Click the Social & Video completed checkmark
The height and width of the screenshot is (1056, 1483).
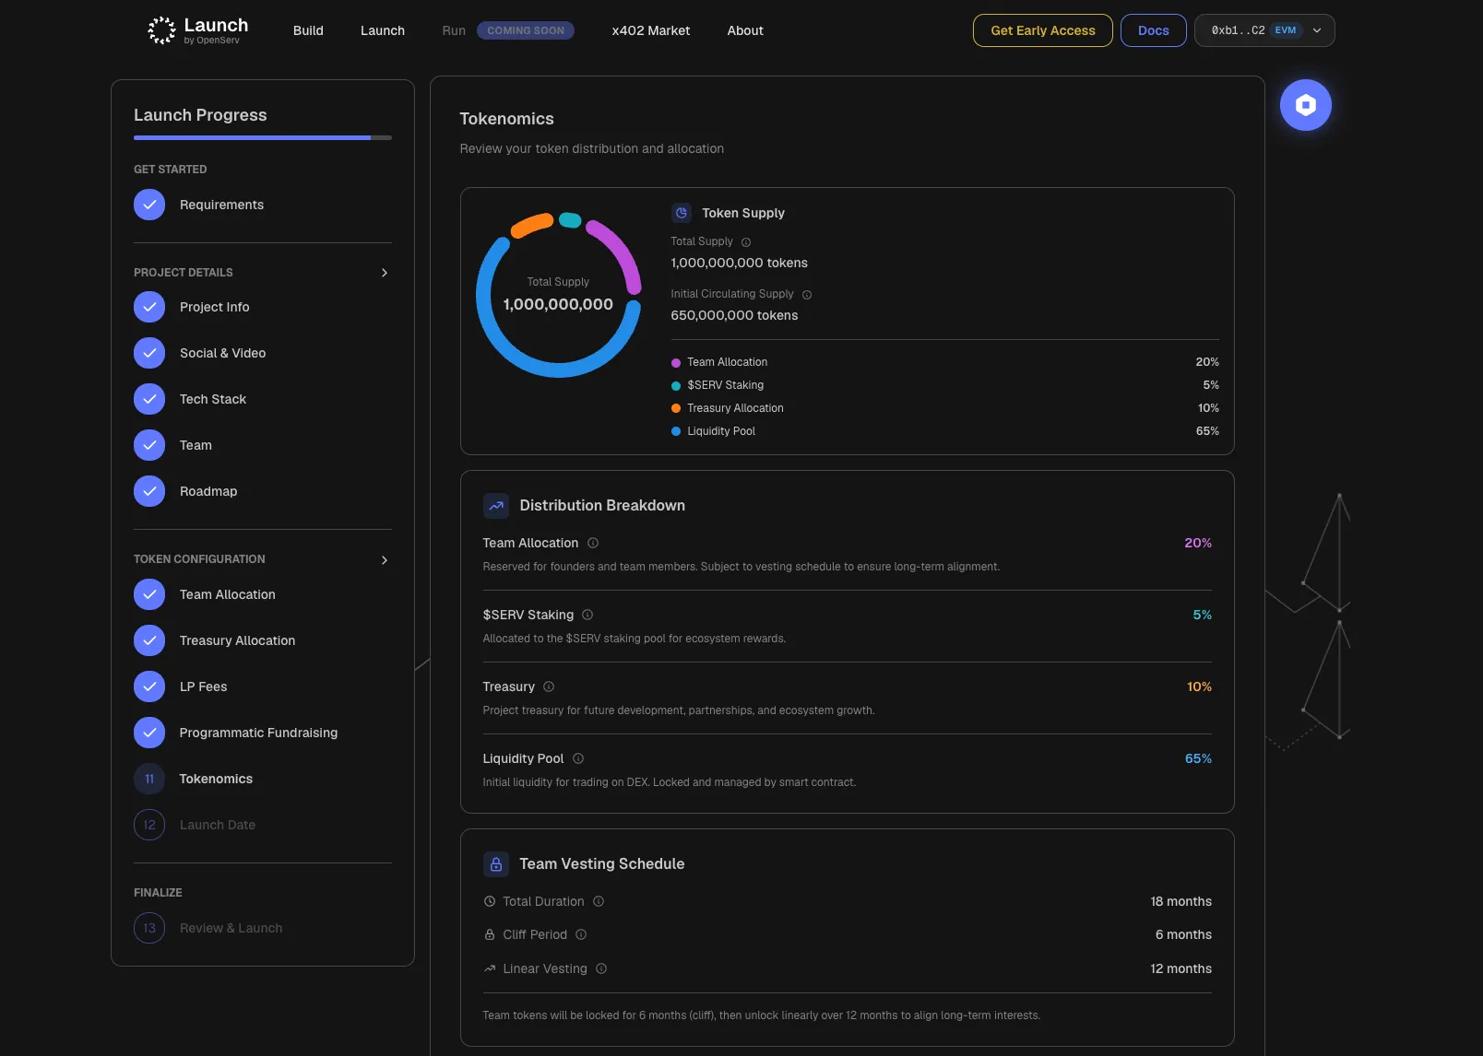tap(149, 353)
